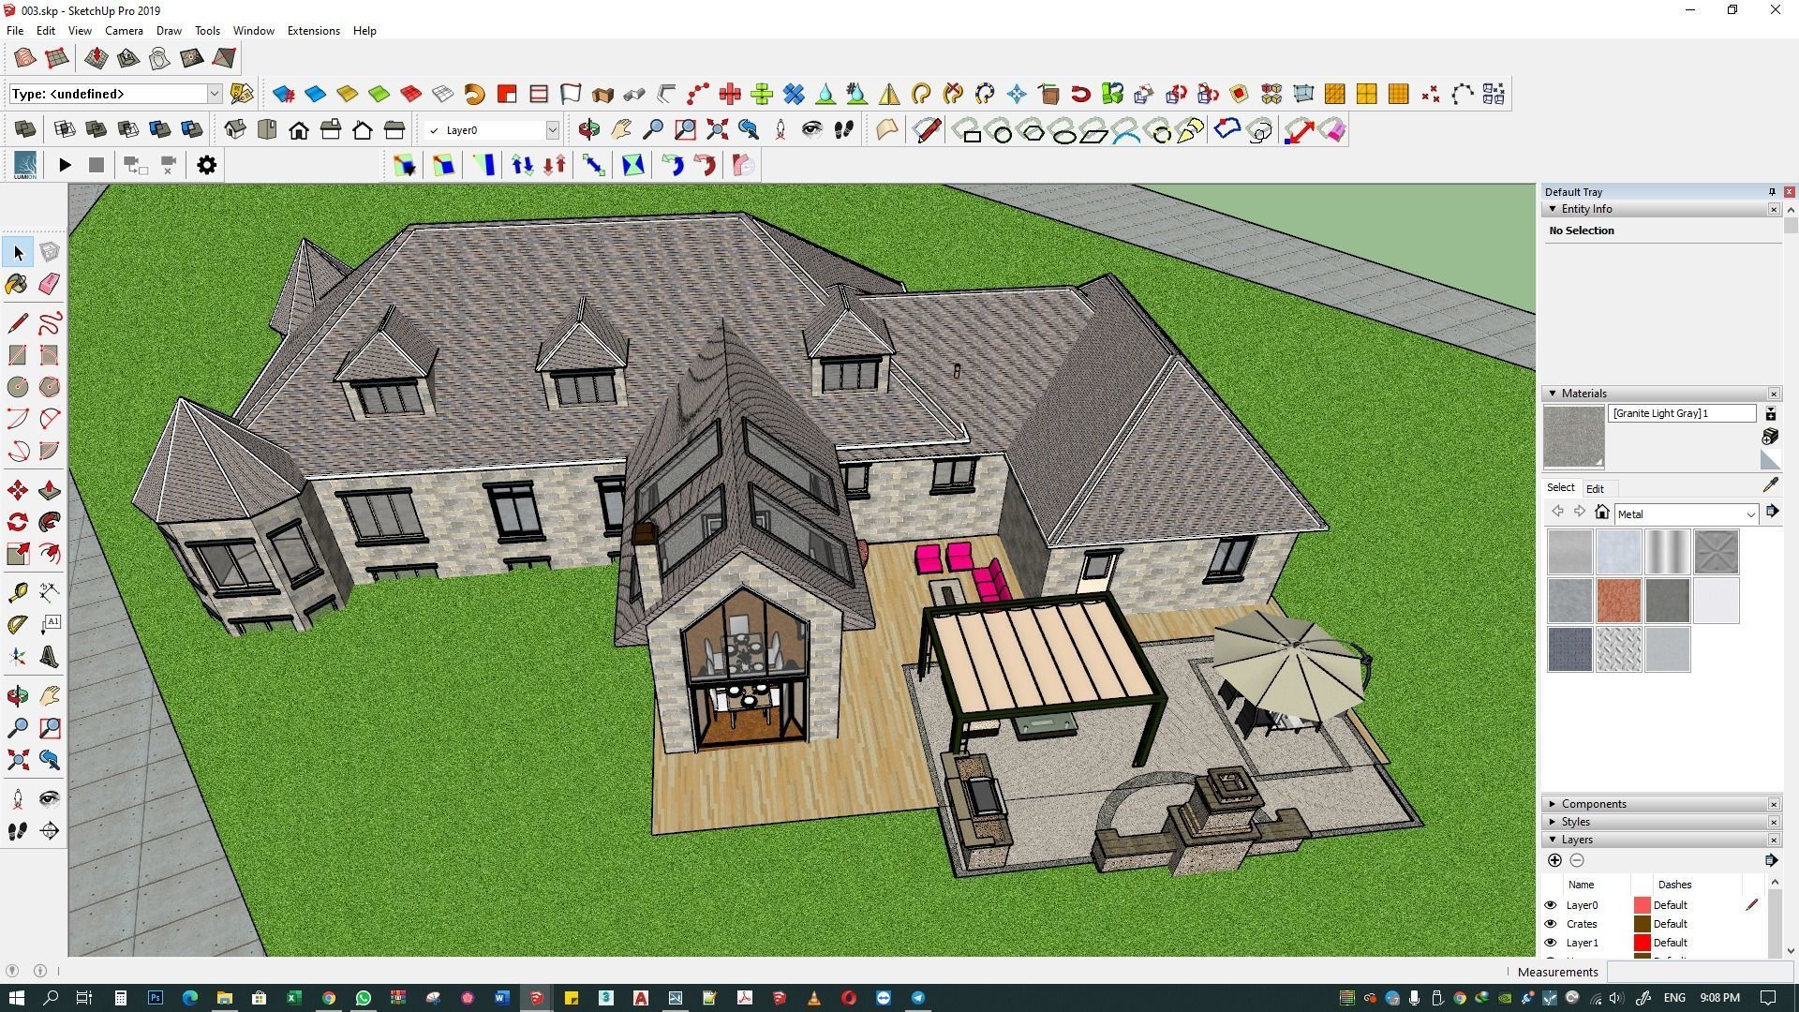Image resolution: width=1799 pixels, height=1012 pixels.
Task: Start the Lumion LiveSync play button
Action: [65, 165]
